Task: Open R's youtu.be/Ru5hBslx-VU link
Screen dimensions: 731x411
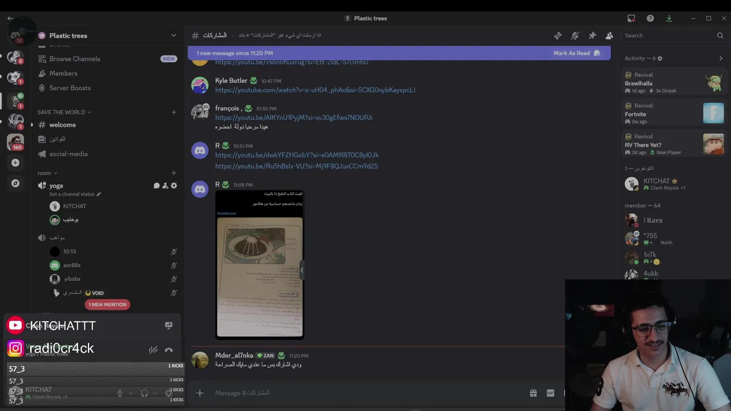Action: click(x=296, y=166)
